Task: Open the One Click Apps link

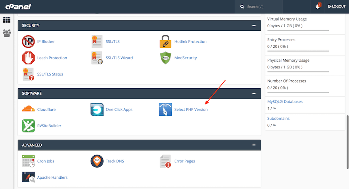Action: point(119,110)
